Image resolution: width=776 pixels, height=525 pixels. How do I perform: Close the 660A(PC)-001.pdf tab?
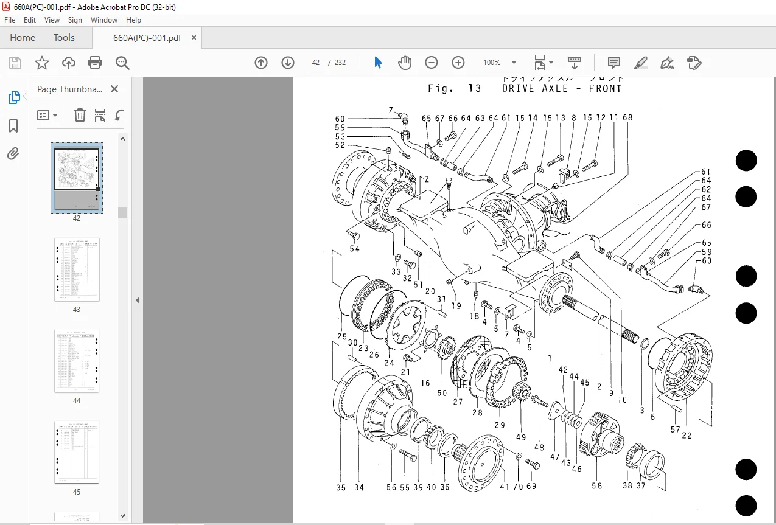pyautogui.click(x=194, y=37)
